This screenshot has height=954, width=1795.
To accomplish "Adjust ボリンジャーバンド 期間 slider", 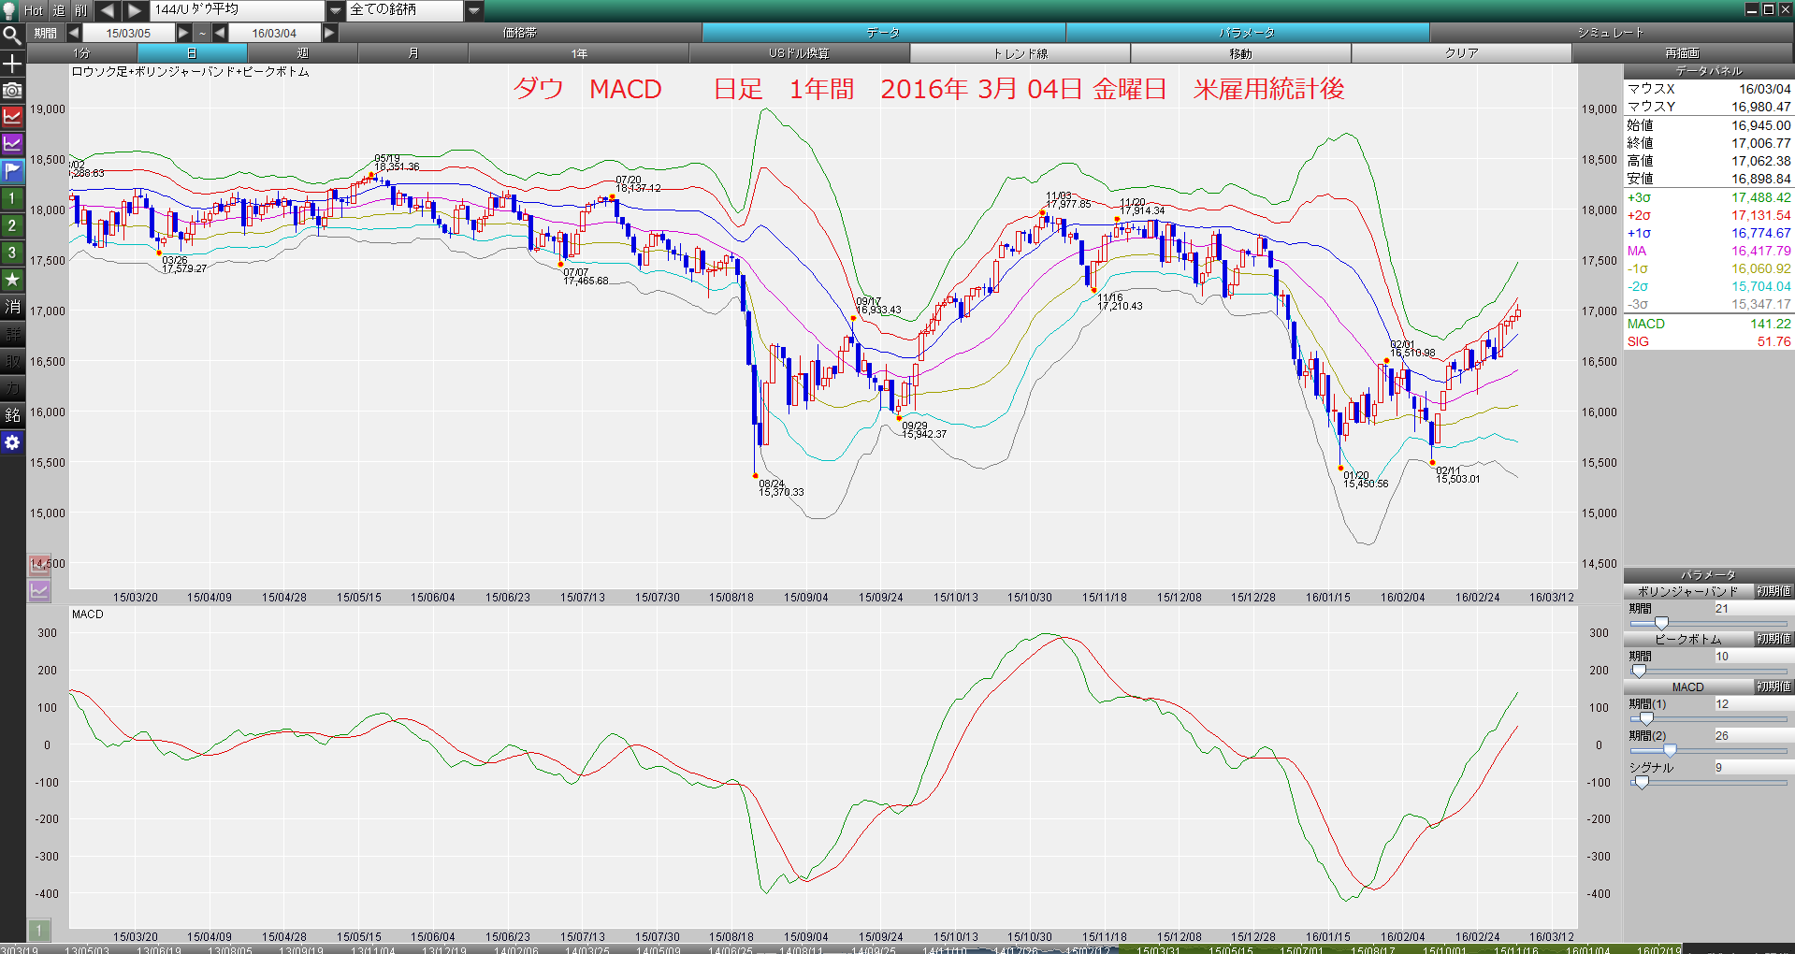I will [x=1661, y=623].
